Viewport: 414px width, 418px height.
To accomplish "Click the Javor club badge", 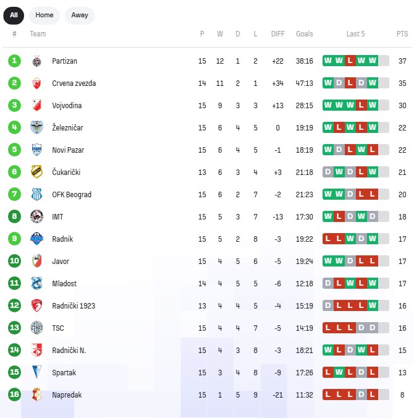I will pos(36,262).
